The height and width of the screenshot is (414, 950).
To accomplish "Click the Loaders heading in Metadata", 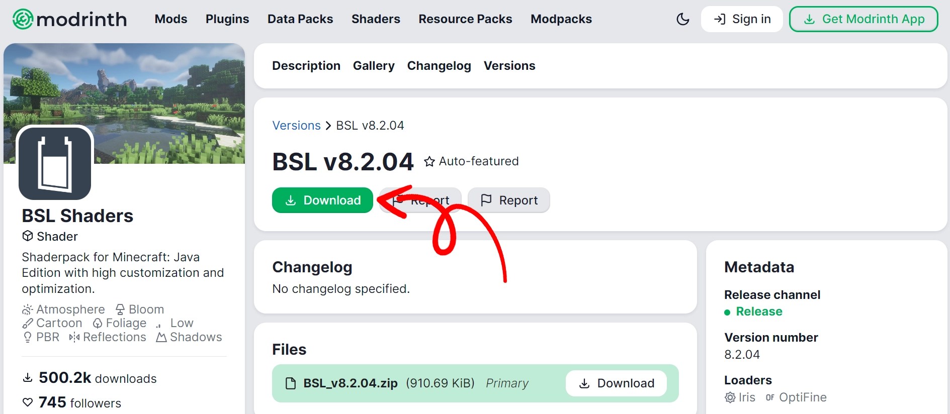I will tap(748, 380).
